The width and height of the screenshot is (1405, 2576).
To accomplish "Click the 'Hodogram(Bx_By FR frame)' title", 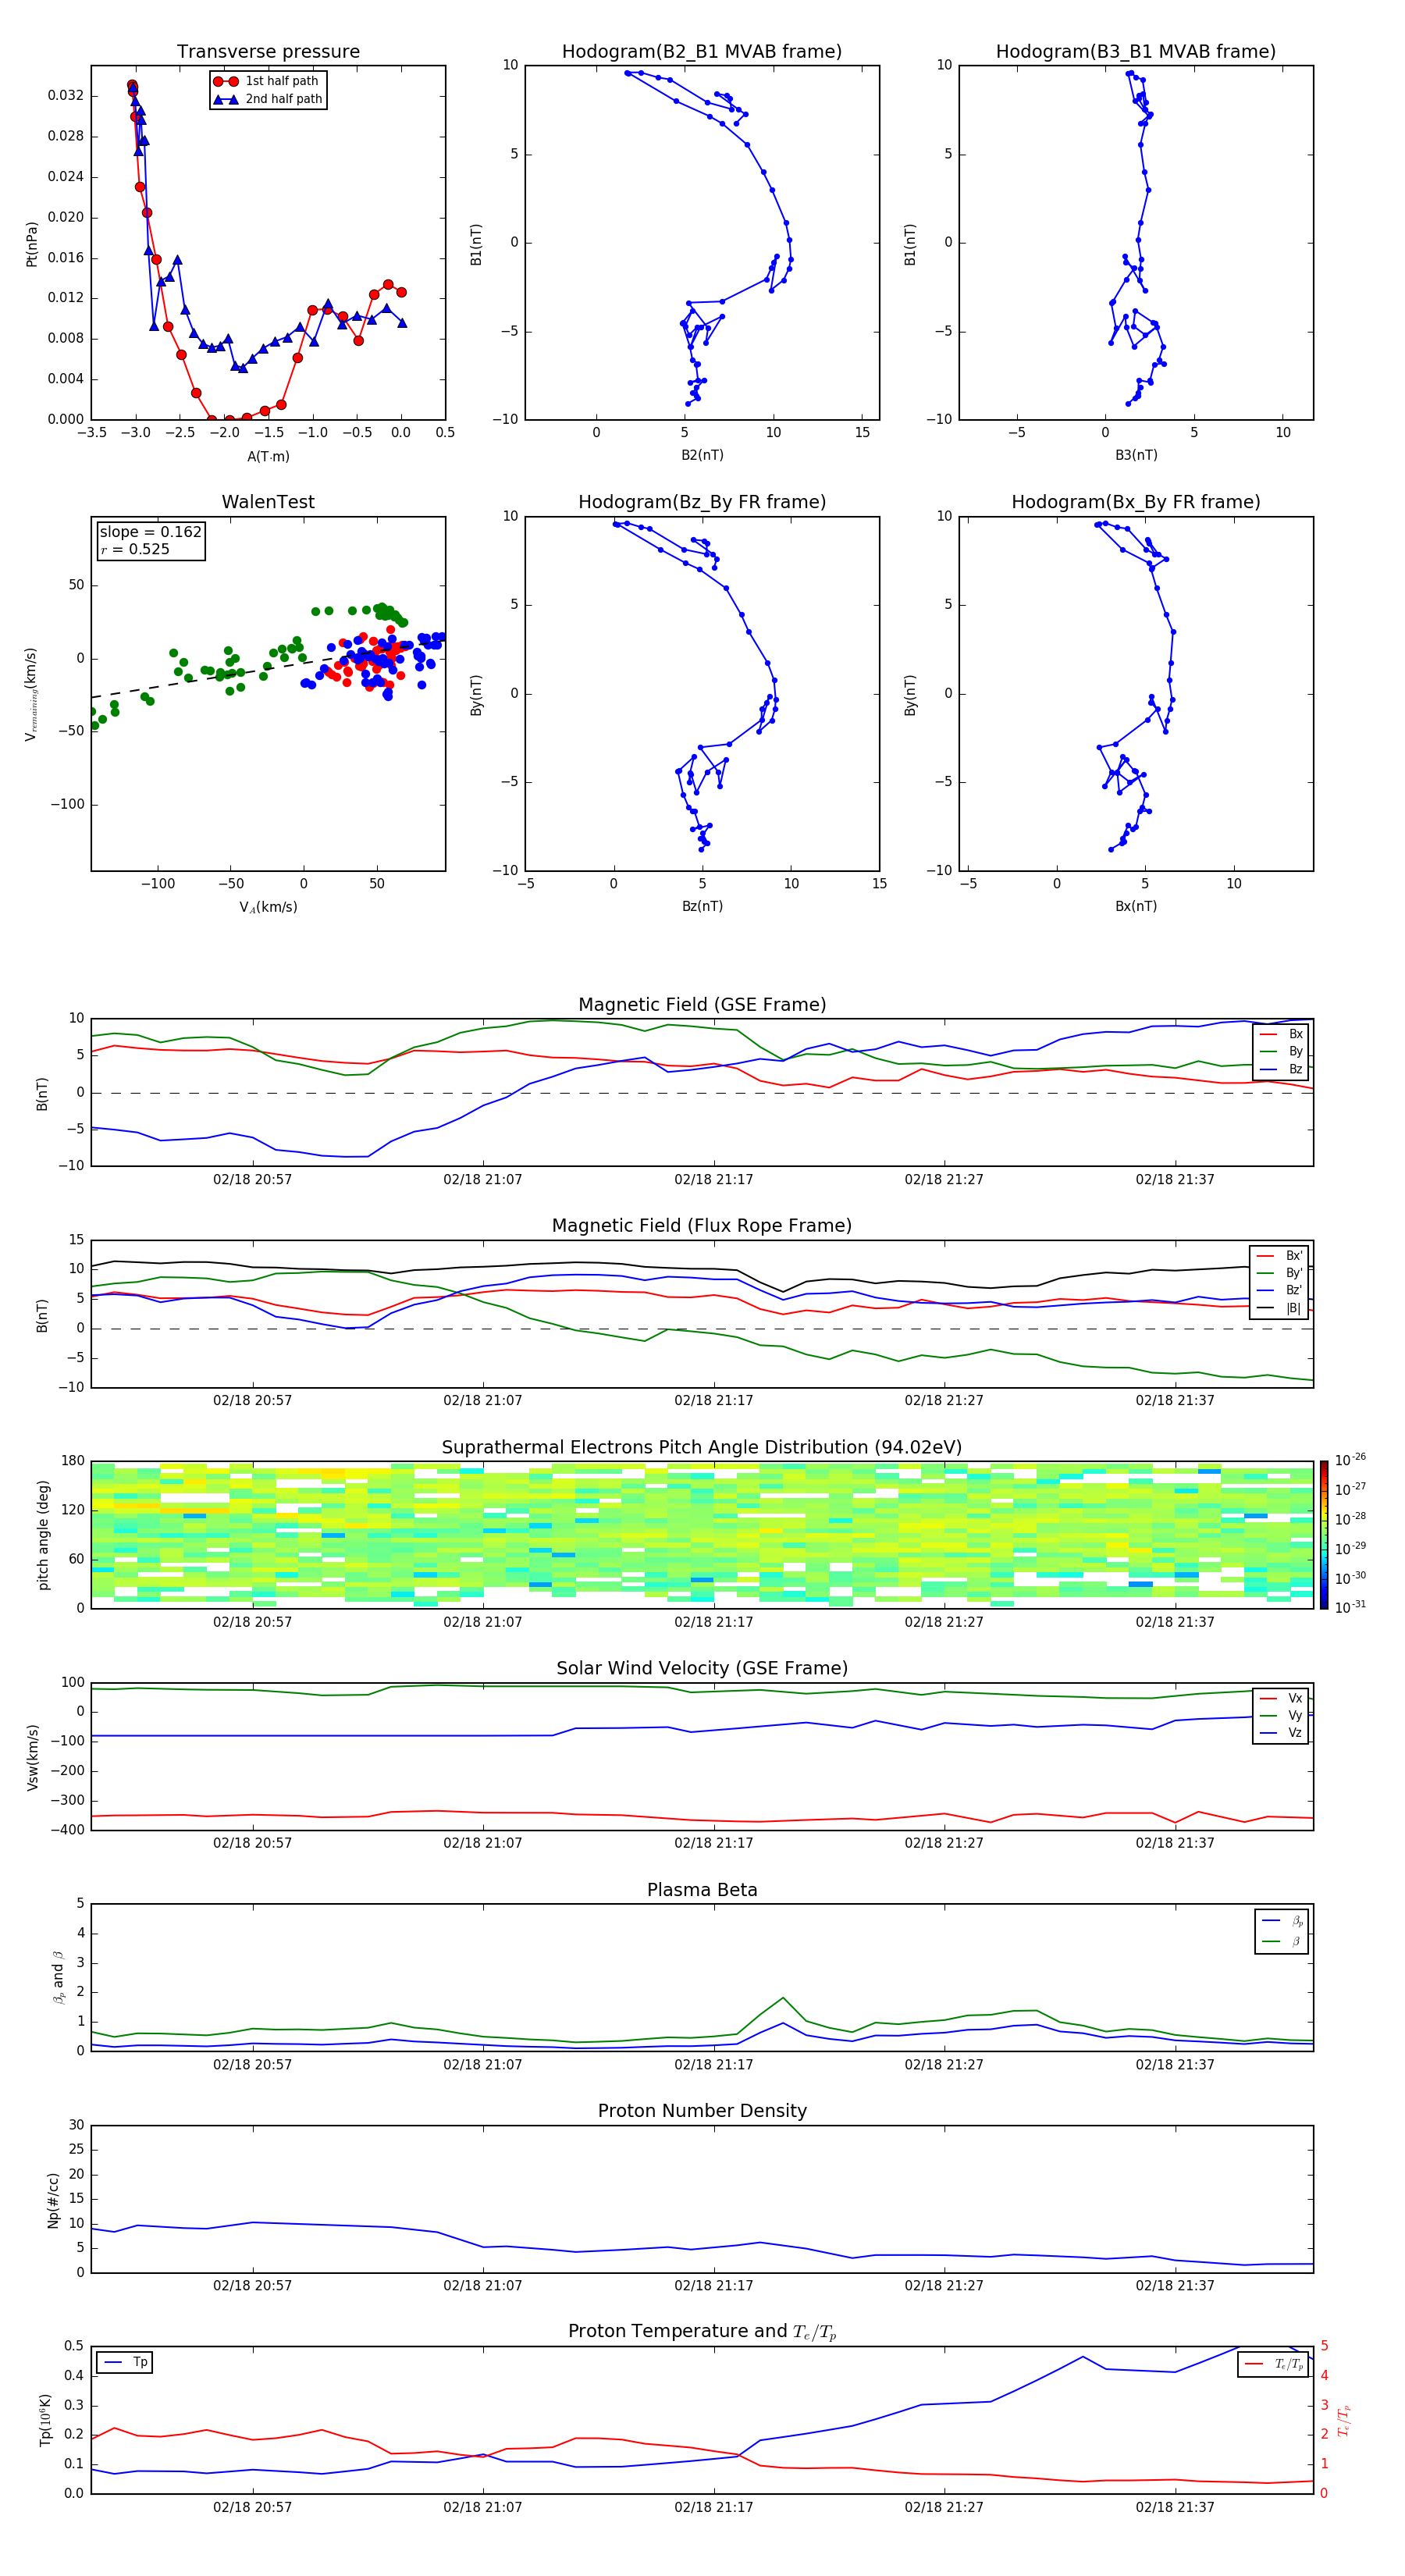I will tap(1136, 502).
